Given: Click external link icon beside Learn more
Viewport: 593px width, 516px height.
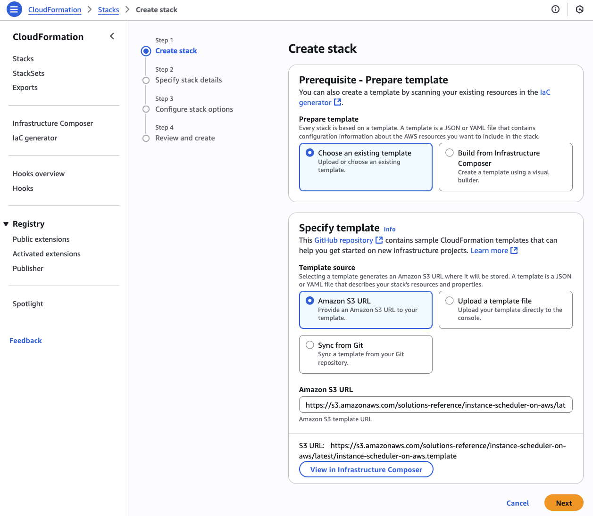Looking at the screenshot, I should 514,250.
